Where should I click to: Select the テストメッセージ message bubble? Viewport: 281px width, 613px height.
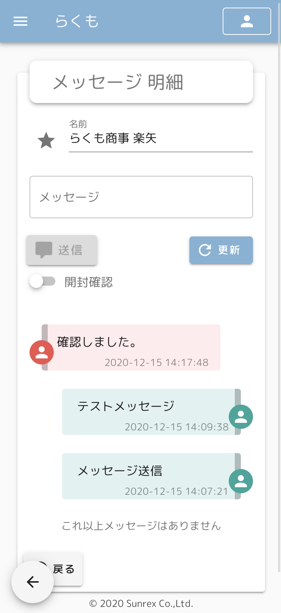tap(151, 412)
